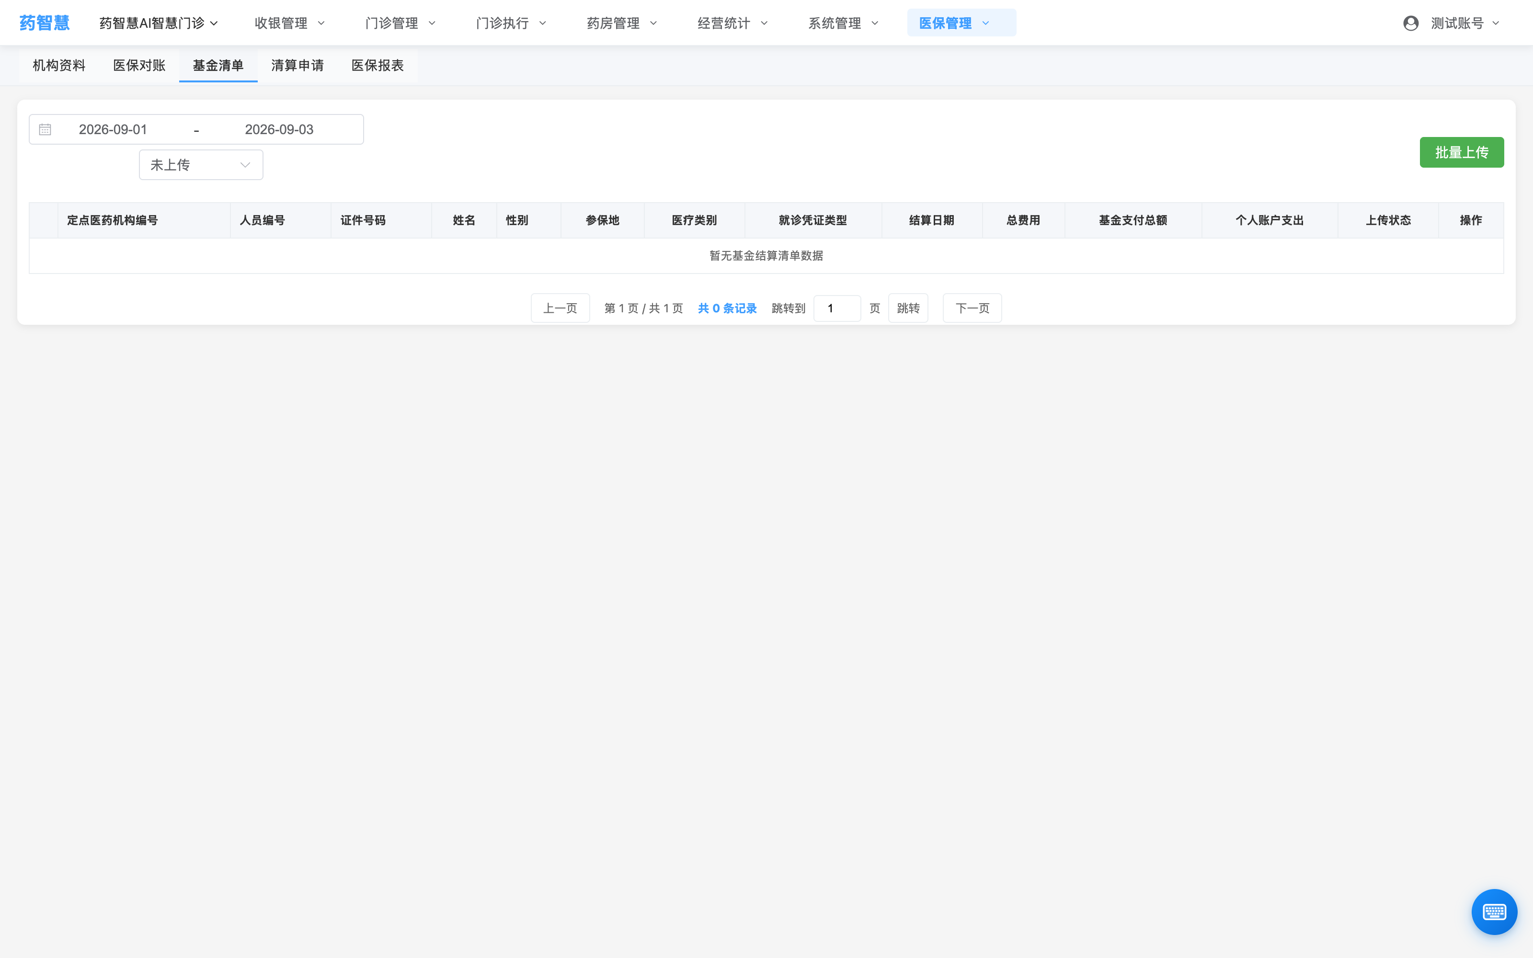
Task: Click the 暂无基金结算清单数据 message
Action: (x=766, y=256)
